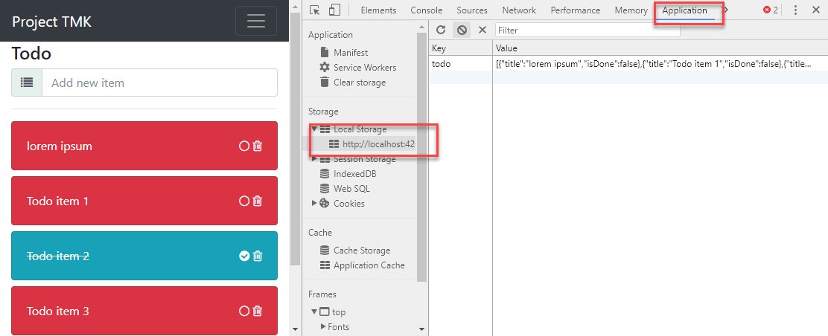Switch to the Network tab
The width and height of the screenshot is (828, 336).
[519, 10]
